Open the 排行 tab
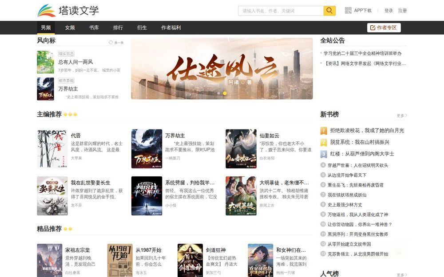The width and height of the screenshot is (444, 277). pos(118,27)
